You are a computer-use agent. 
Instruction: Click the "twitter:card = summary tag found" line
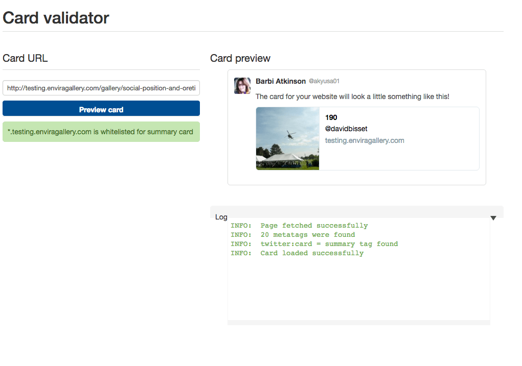click(x=314, y=244)
